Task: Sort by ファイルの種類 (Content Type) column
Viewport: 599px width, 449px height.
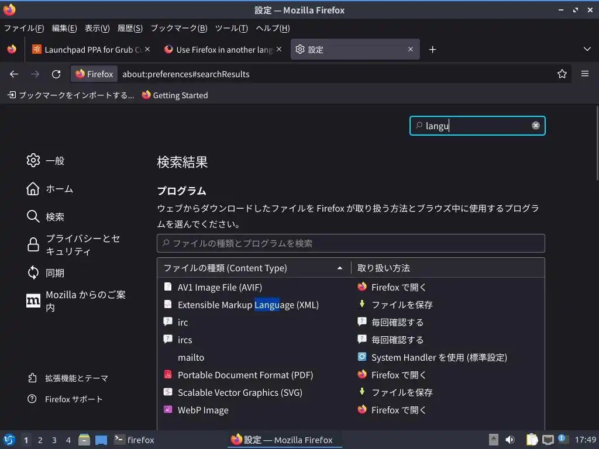Action: 254,268
